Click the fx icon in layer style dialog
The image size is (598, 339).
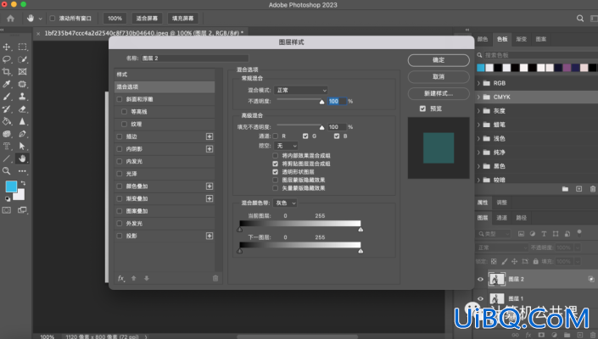[121, 279]
